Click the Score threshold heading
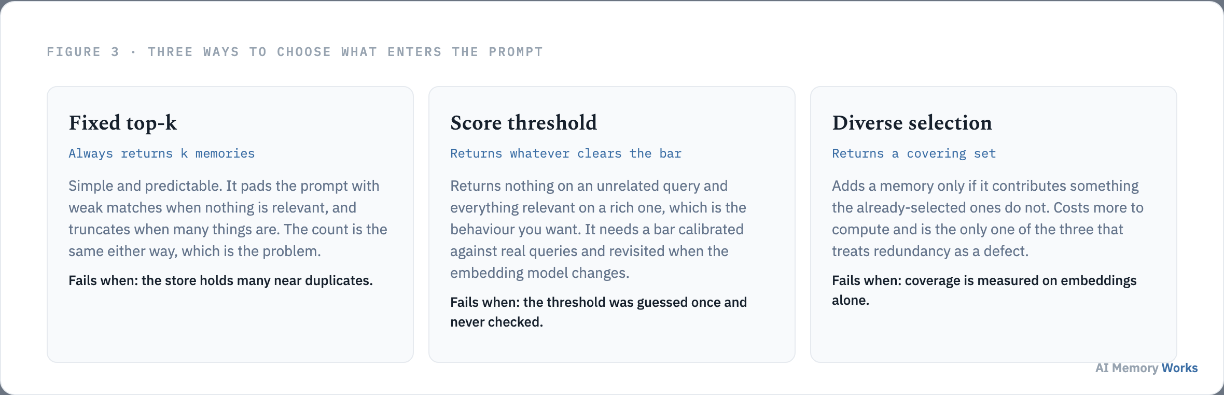 pos(523,123)
